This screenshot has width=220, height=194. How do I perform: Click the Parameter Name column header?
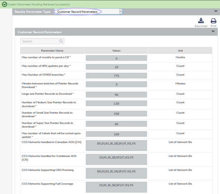point(52,51)
